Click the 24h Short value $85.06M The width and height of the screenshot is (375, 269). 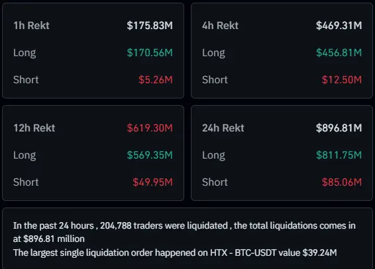(x=342, y=182)
